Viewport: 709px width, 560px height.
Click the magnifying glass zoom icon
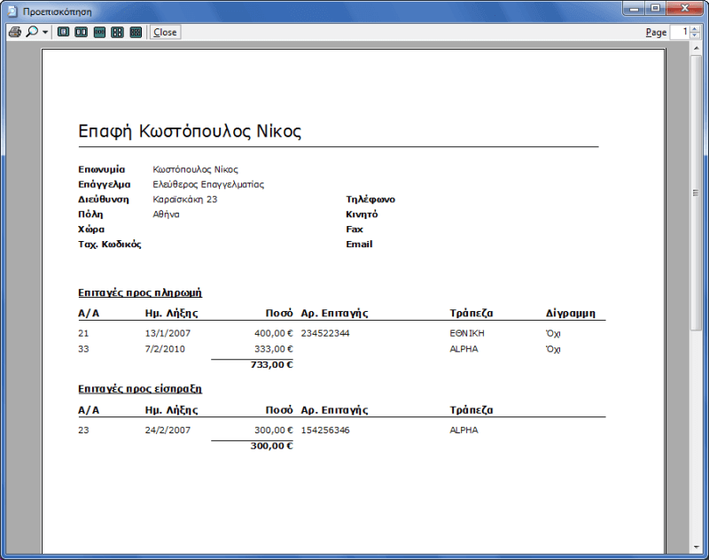[x=32, y=32]
